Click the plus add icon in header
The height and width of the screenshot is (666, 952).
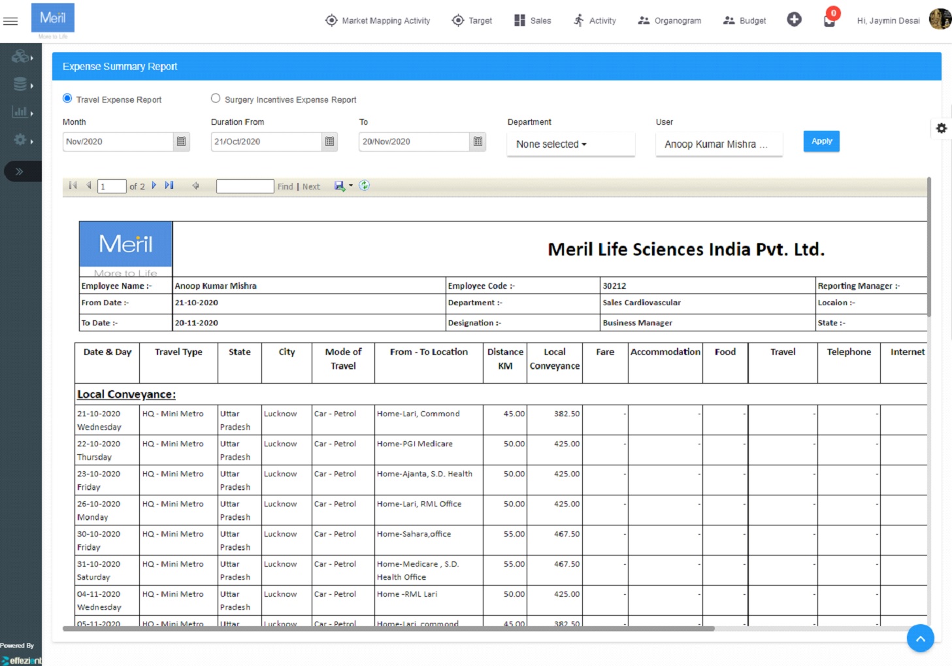coord(794,20)
